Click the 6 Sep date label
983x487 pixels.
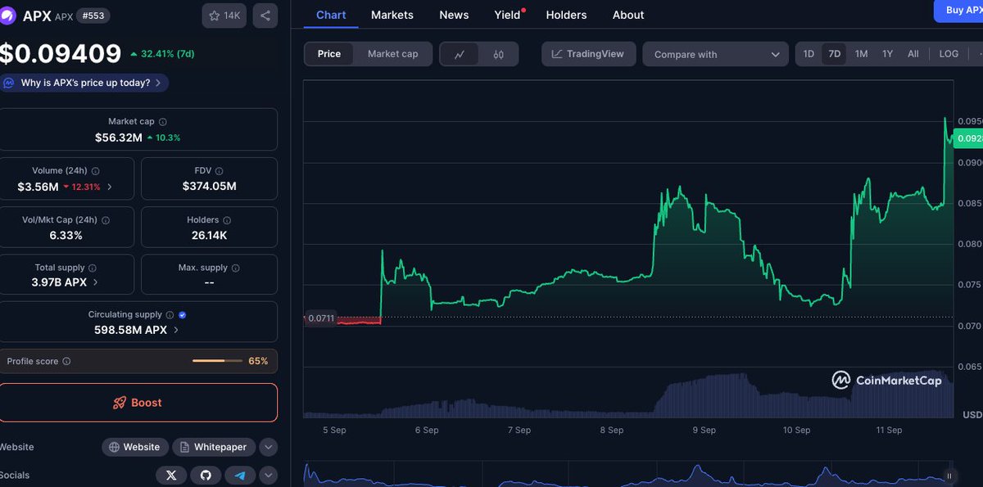pyautogui.click(x=427, y=430)
